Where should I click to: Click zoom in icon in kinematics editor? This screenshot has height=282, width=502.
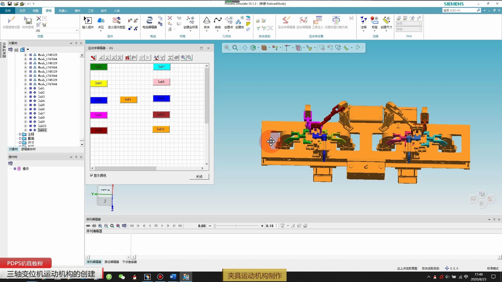(183, 58)
